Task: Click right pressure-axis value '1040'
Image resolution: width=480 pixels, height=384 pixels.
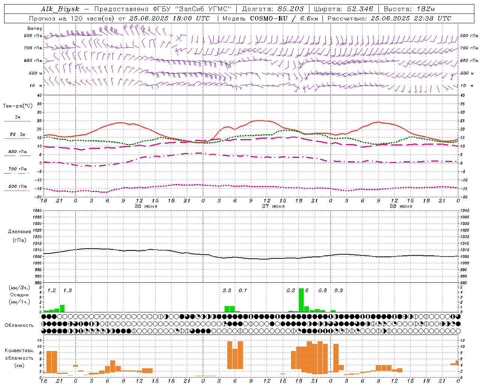Action: tap(464, 210)
